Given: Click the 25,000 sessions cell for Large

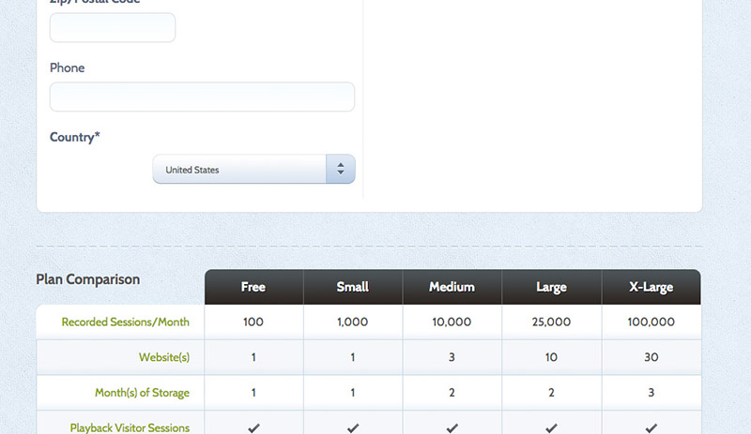Looking at the screenshot, I should tap(551, 322).
